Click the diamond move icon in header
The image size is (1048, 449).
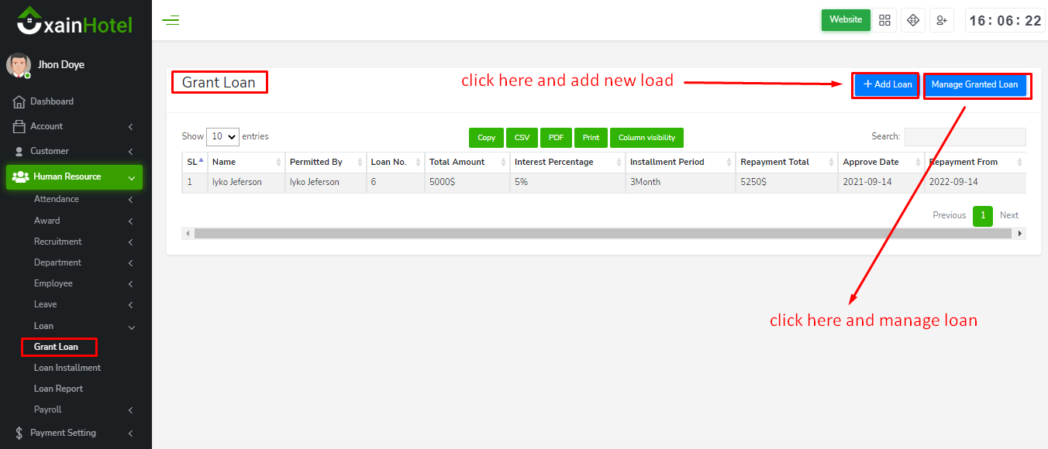[913, 20]
